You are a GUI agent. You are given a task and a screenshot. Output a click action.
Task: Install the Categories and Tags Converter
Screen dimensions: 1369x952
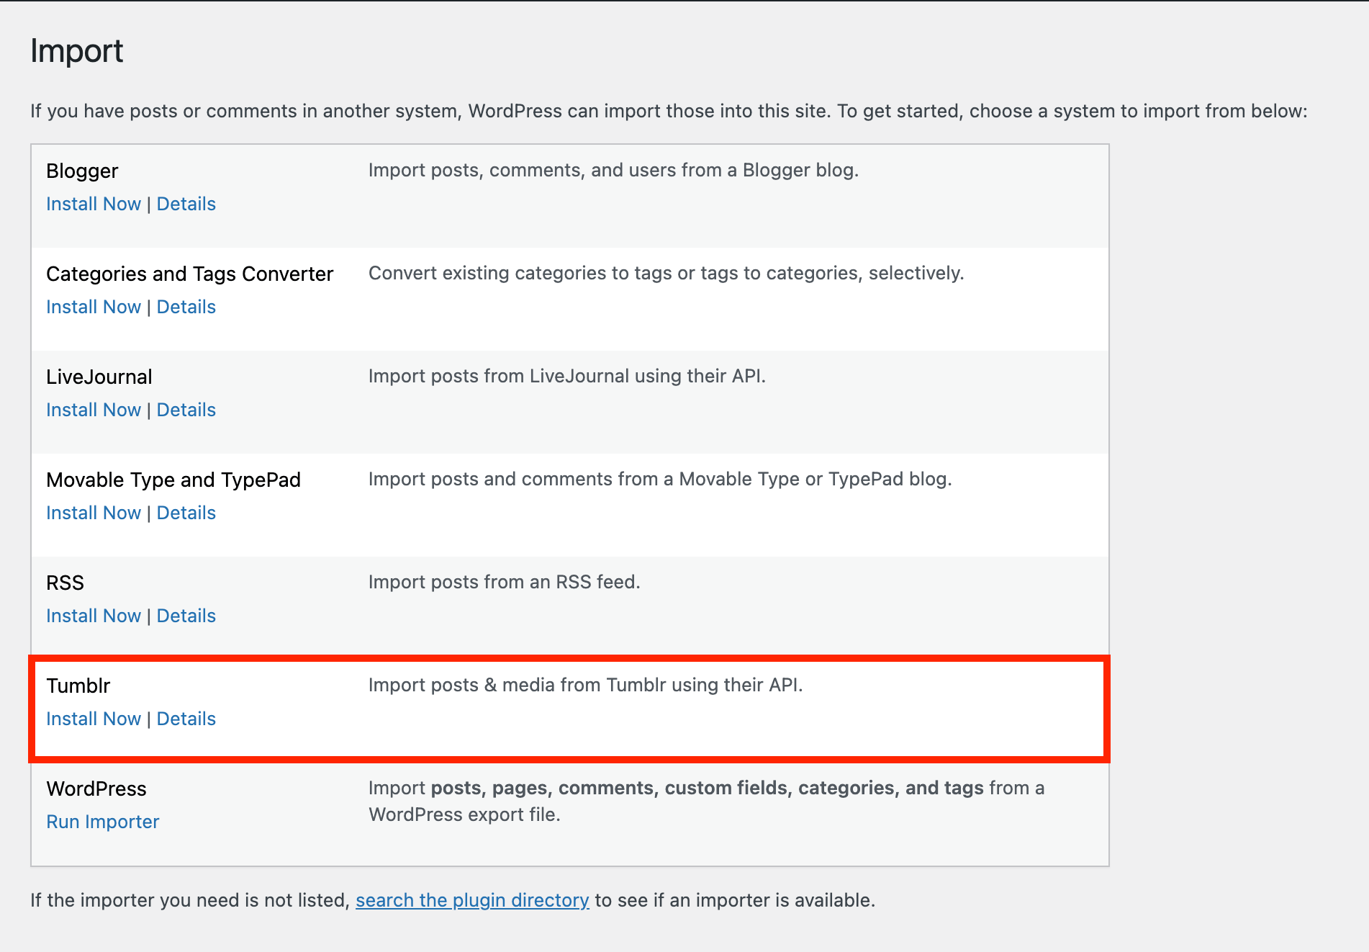coord(94,307)
